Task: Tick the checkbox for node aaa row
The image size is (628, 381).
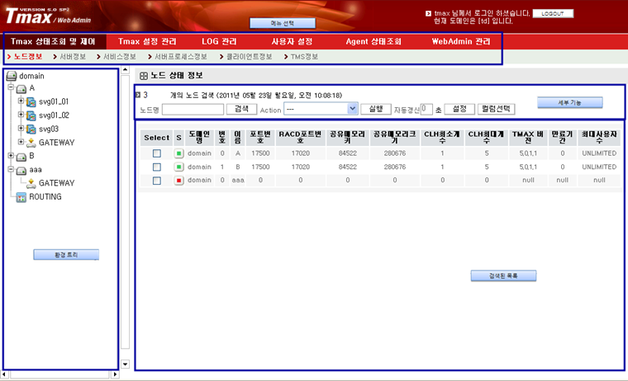Action: (x=157, y=181)
